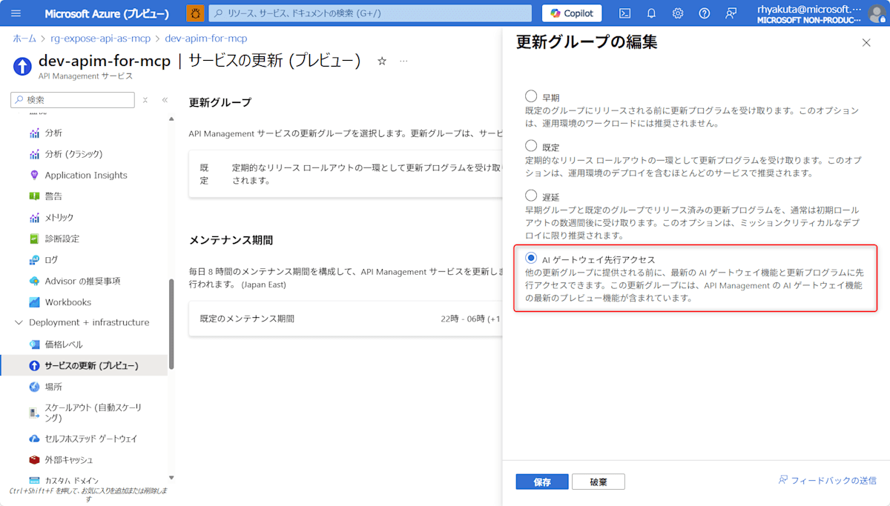This screenshot has width=890, height=506.
Task: Click the 分析 (クラシック) icon
Action: point(34,154)
